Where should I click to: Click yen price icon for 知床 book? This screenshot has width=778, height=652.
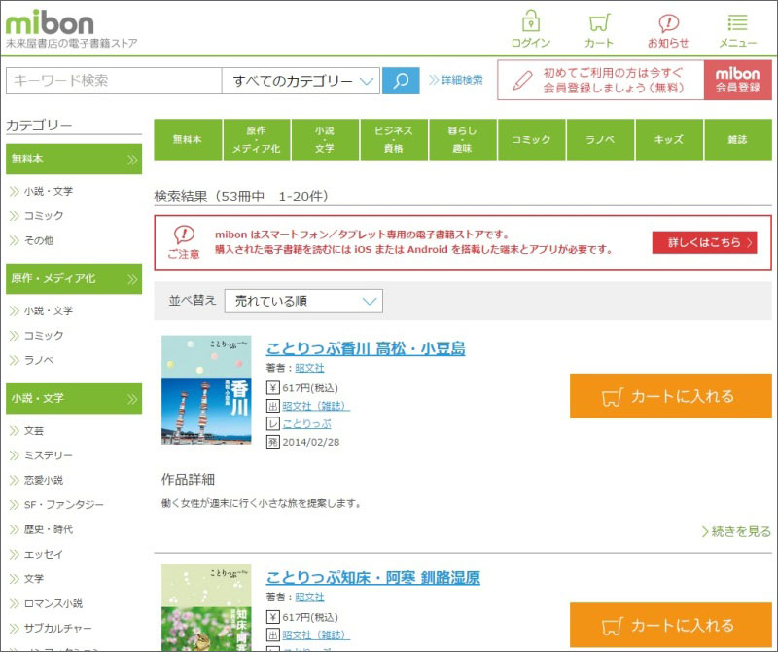[x=273, y=617]
